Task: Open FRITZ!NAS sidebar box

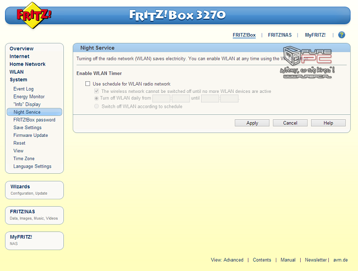Action: tap(34, 215)
